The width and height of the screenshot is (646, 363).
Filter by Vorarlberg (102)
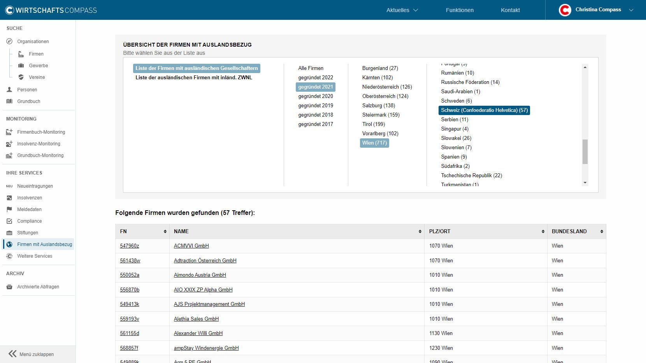pos(380,133)
